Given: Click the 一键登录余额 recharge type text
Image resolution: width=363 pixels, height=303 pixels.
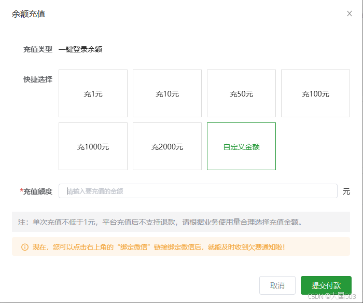Looking at the screenshot, I should point(80,49).
